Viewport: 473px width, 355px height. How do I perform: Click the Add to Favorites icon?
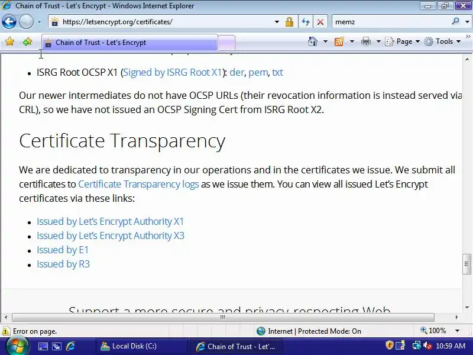coord(27,41)
